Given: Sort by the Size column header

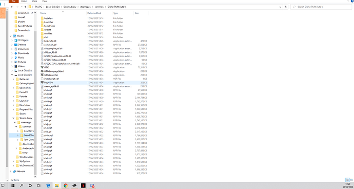Looking at the screenshot, I should pos(137,13).
